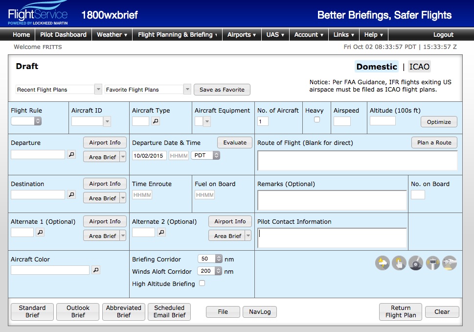The image size is (474, 332).
Task: Click the Evaluate button
Action: pos(235,142)
